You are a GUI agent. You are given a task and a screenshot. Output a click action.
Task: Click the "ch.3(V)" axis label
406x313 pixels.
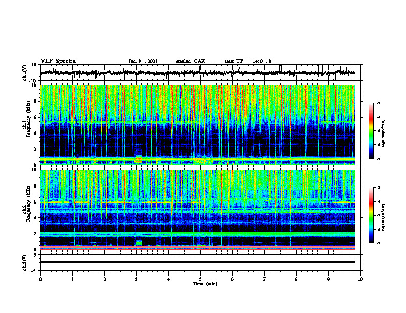click(25, 262)
